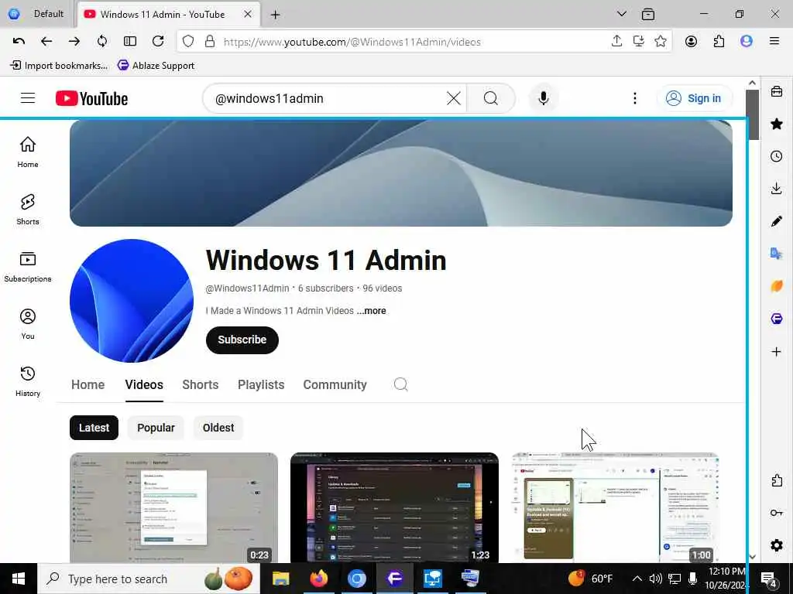Start voice search with microphone icon

pos(544,98)
